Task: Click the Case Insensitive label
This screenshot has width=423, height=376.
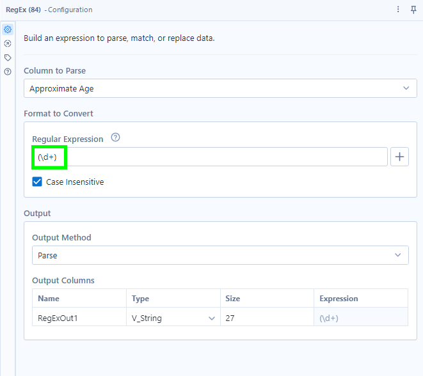Action: (x=75, y=182)
